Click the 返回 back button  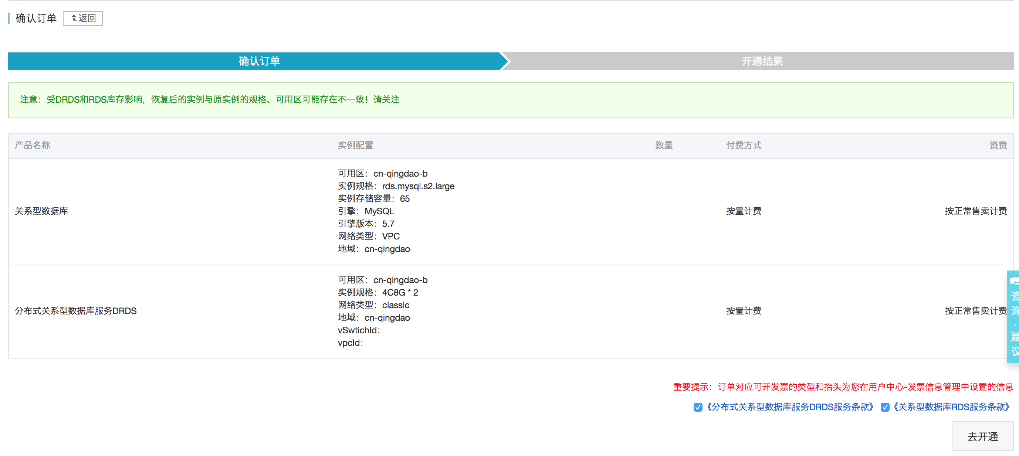click(x=83, y=18)
